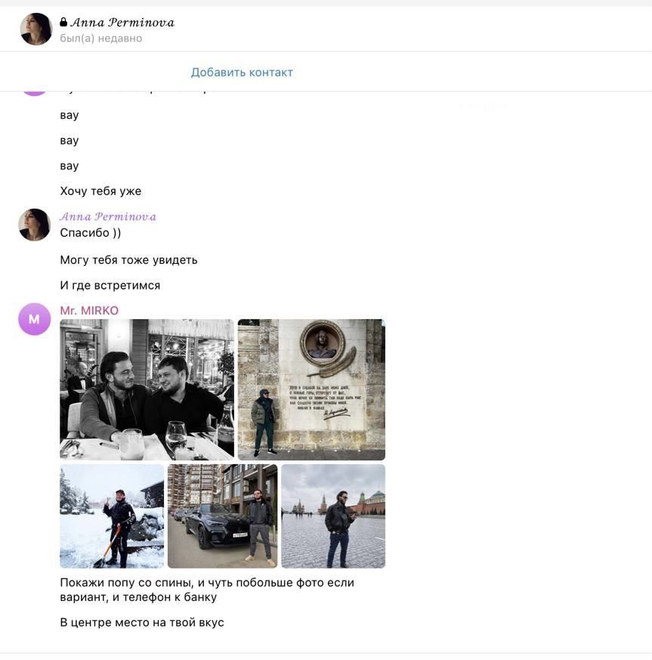The height and width of the screenshot is (660, 652).
Task: Select the Спасибо )) message
Action: 90,233
